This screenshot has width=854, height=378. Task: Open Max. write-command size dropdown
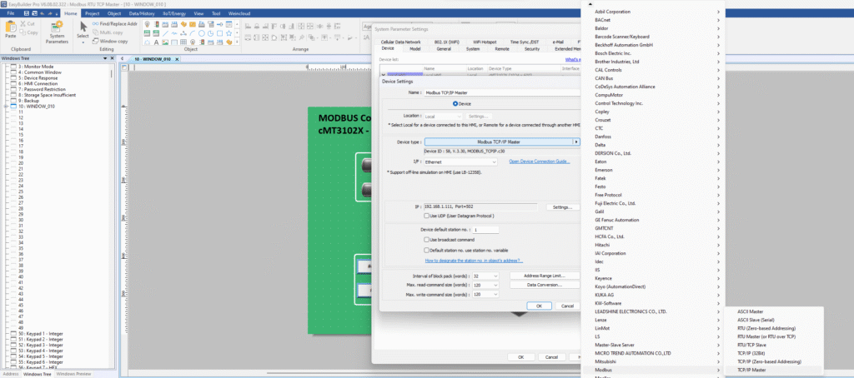point(485,294)
